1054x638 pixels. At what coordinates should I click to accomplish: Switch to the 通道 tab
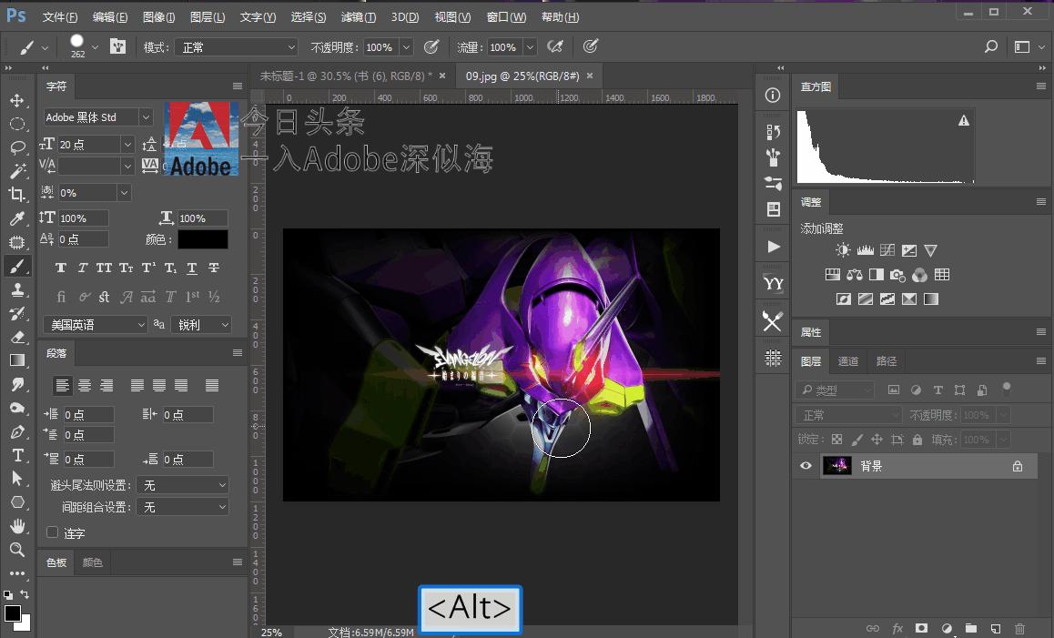tap(848, 361)
